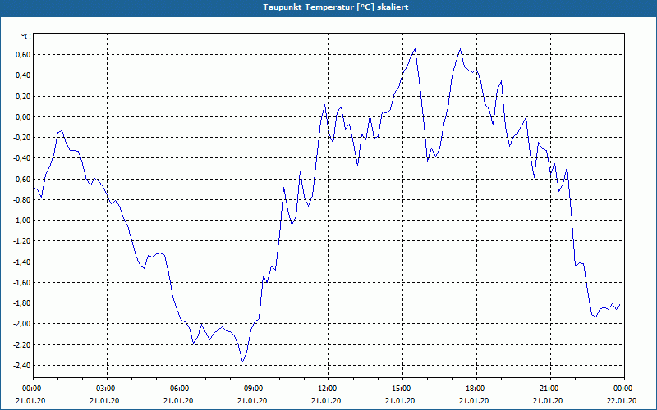This screenshot has height=410, width=657.
Task: Click the 03:00 time label
Action: 107,389
